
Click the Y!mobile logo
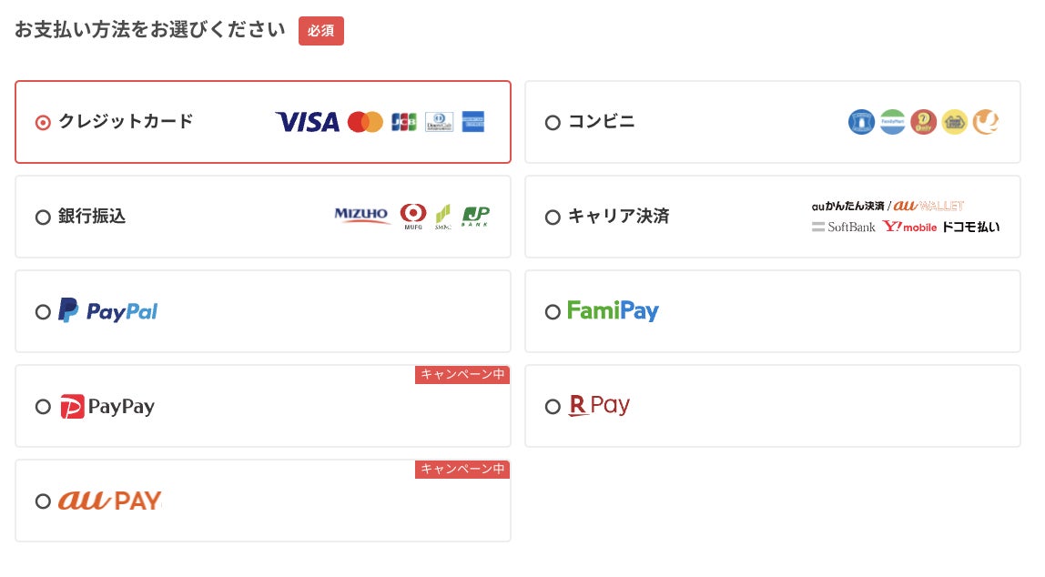click(908, 227)
